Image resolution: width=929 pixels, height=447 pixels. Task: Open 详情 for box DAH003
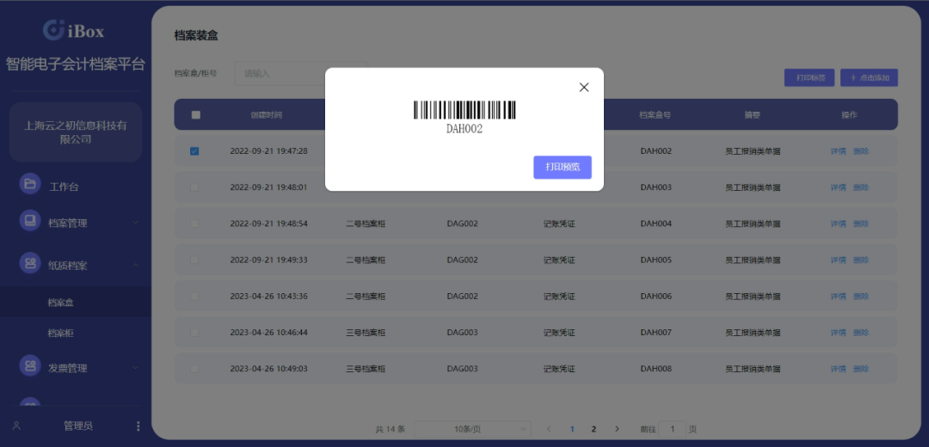[838, 187]
